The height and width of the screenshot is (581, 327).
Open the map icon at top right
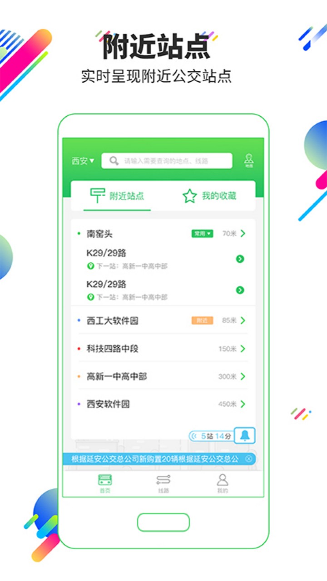(x=248, y=161)
